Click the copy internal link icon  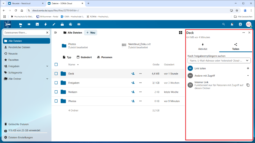tap(248, 85)
